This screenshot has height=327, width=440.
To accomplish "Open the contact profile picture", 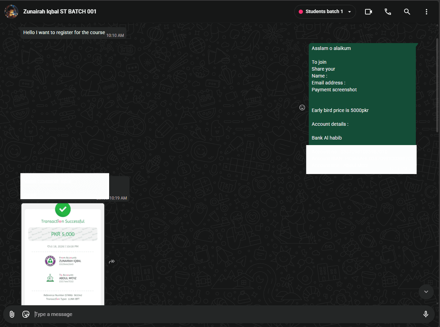I will coord(11,12).
